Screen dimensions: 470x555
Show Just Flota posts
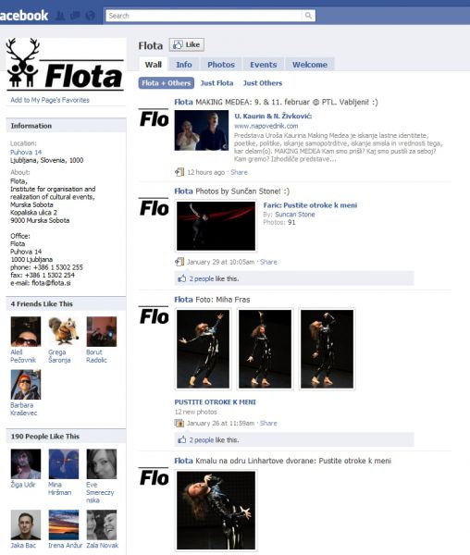click(216, 83)
